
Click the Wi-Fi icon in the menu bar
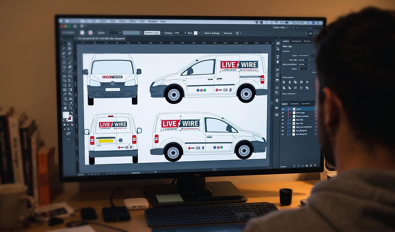pyautogui.click(x=276, y=23)
